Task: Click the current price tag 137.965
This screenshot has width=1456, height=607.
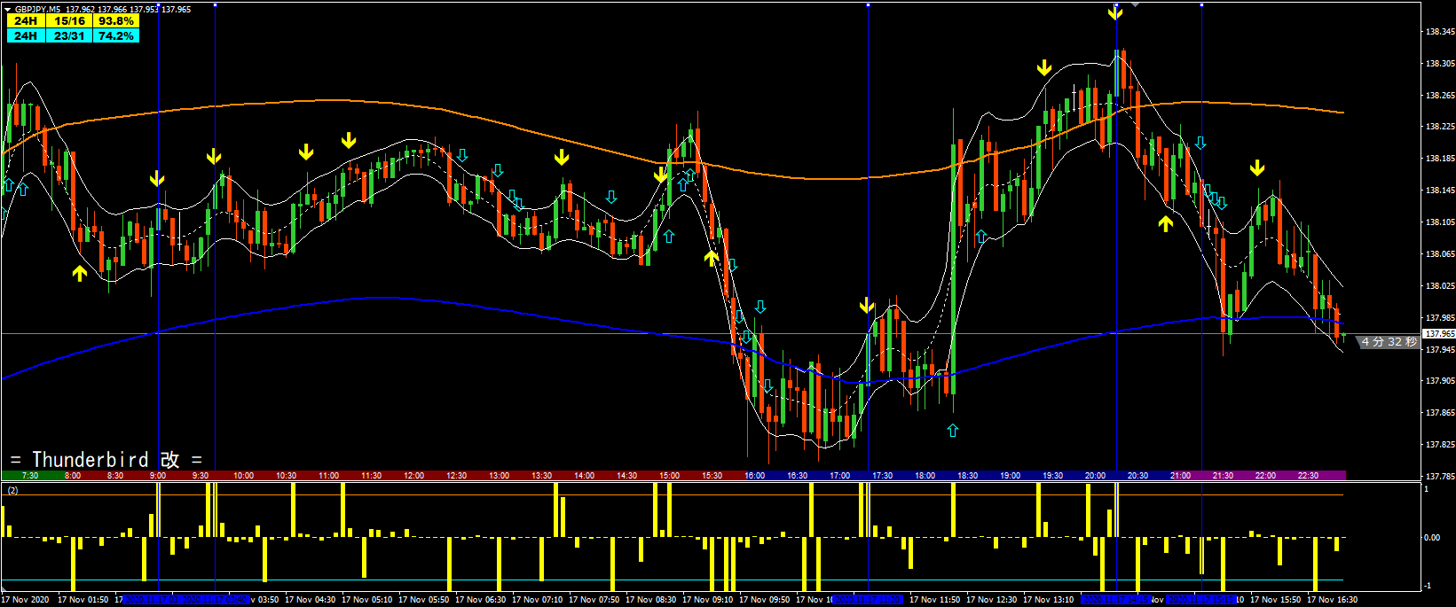Action: (x=1438, y=334)
